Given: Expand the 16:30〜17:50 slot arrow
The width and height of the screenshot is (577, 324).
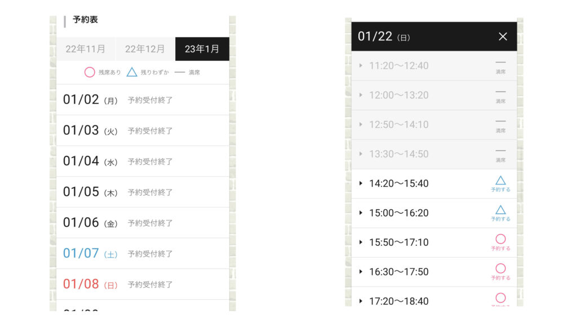Looking at the screenshot, I should pos(361,272).
